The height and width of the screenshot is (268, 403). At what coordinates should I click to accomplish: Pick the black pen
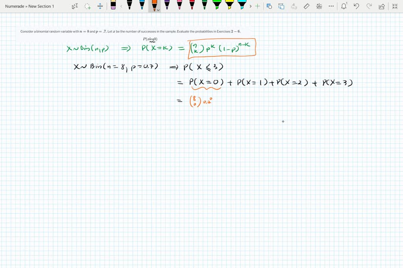click(x=130, y=6)
